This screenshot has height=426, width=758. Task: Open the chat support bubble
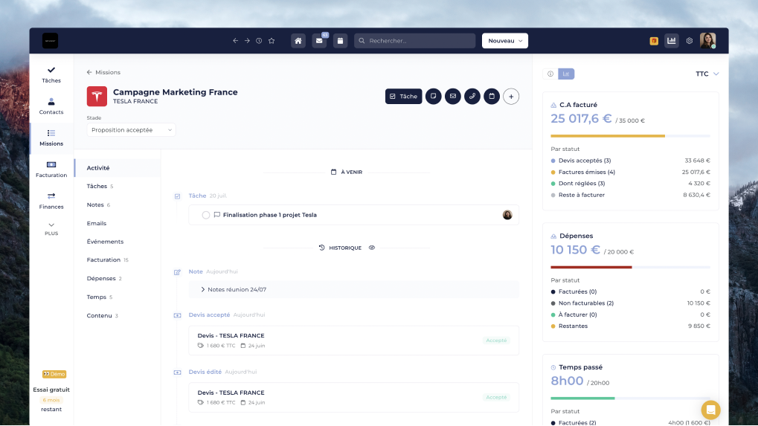710,410
